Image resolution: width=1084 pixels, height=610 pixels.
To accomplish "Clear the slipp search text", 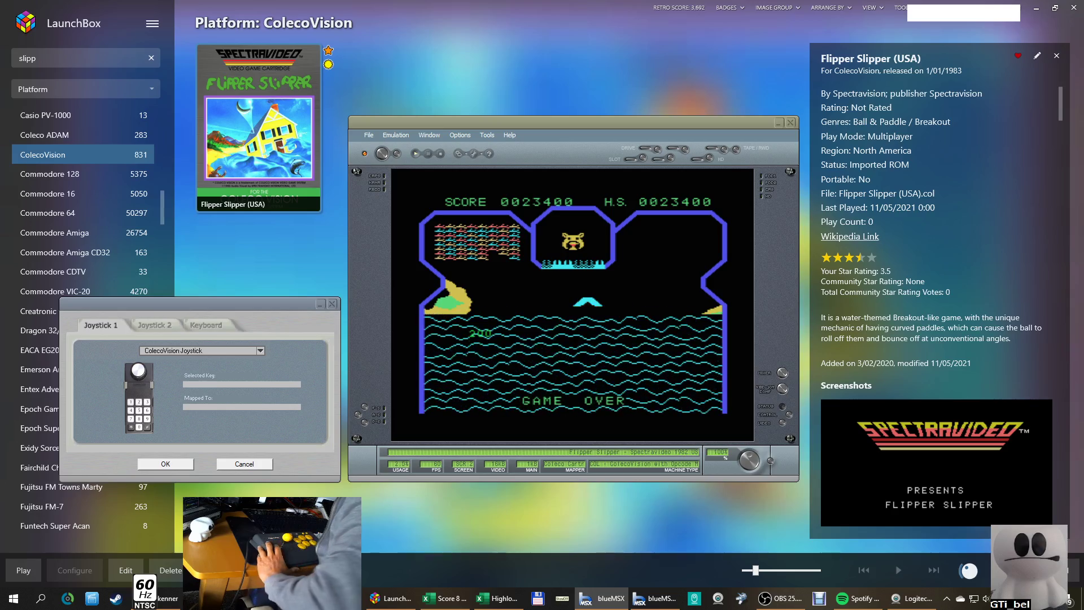I will 151,58.
